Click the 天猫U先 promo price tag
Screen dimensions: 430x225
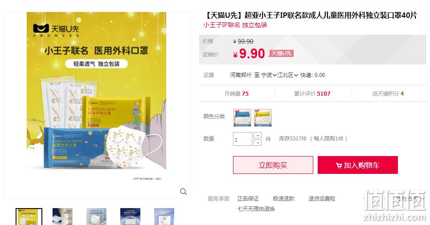[x=281, y=53]
